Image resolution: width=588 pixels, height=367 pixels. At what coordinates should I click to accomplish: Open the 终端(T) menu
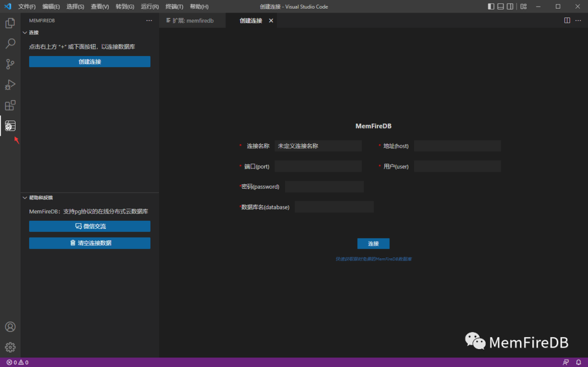pos(174,7)
